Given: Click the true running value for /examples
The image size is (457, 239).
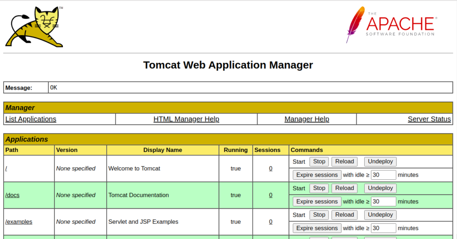Looking at the screenshot, I should point(236,222).
